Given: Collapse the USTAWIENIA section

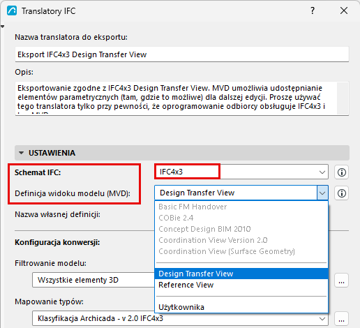Looking at the screenshot, I should coord(182,153).
